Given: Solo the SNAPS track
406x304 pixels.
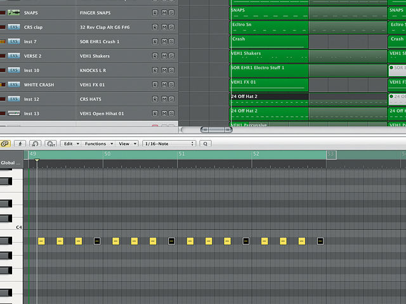Looking at the screenshot, I should pos(171,13).
